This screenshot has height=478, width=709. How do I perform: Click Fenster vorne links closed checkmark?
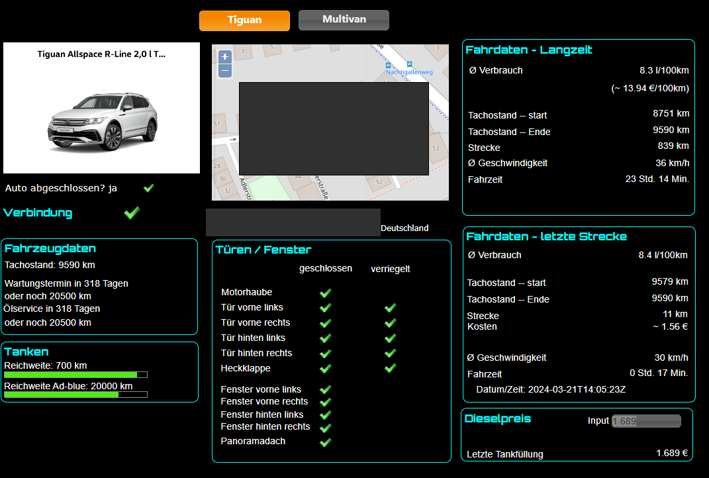click(325, 390)
